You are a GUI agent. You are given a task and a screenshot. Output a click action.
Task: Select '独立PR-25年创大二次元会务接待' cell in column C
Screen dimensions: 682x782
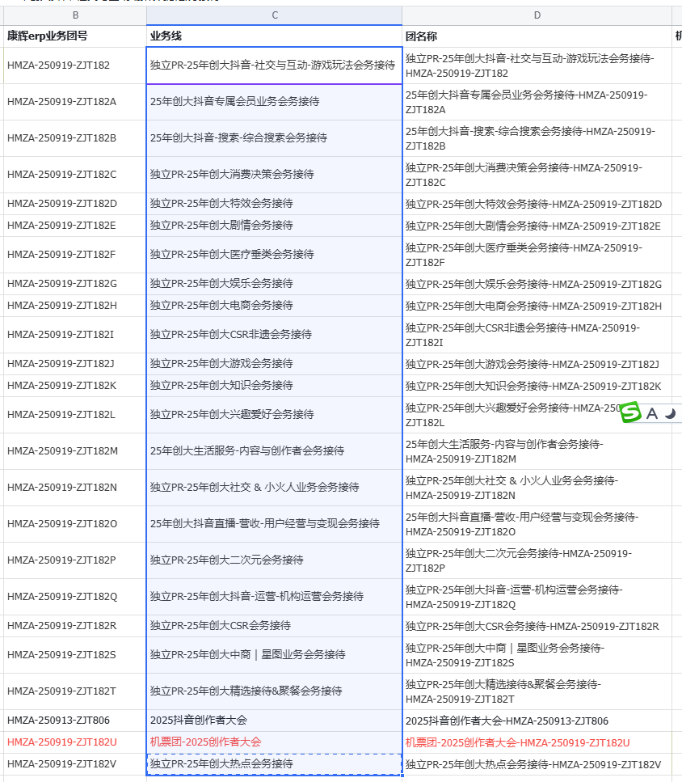click(x=274, y=560)
